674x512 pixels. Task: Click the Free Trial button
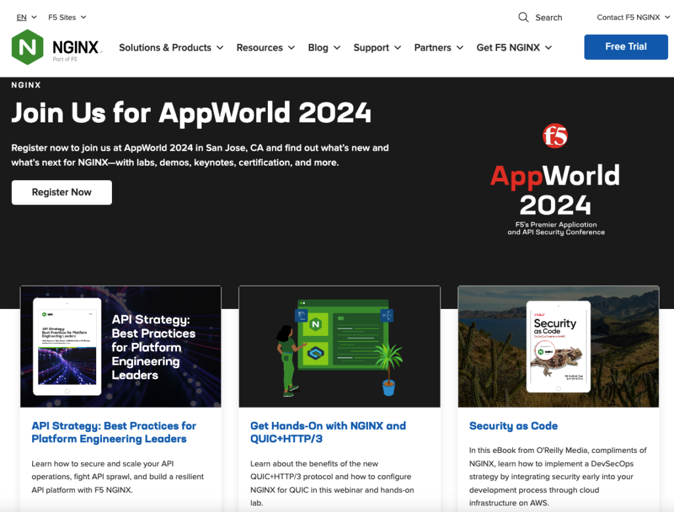pos(625,47)
